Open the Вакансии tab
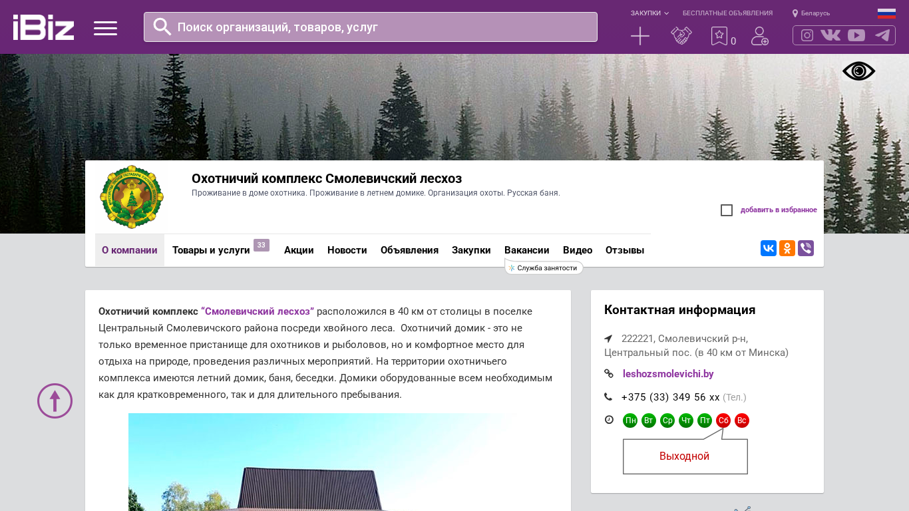The width and height of the screenshot is (909, 511). click(527, 250)
